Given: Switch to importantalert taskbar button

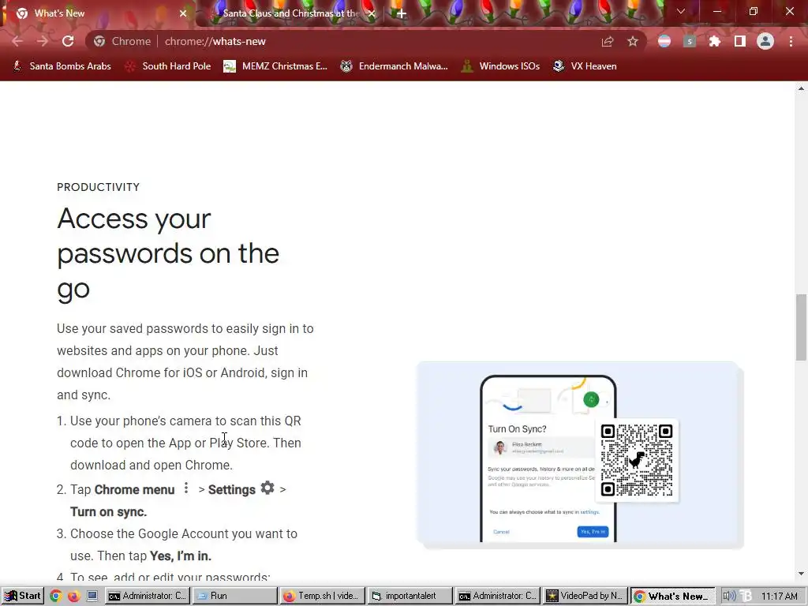Looking at the screenshot, I should 410,596.
